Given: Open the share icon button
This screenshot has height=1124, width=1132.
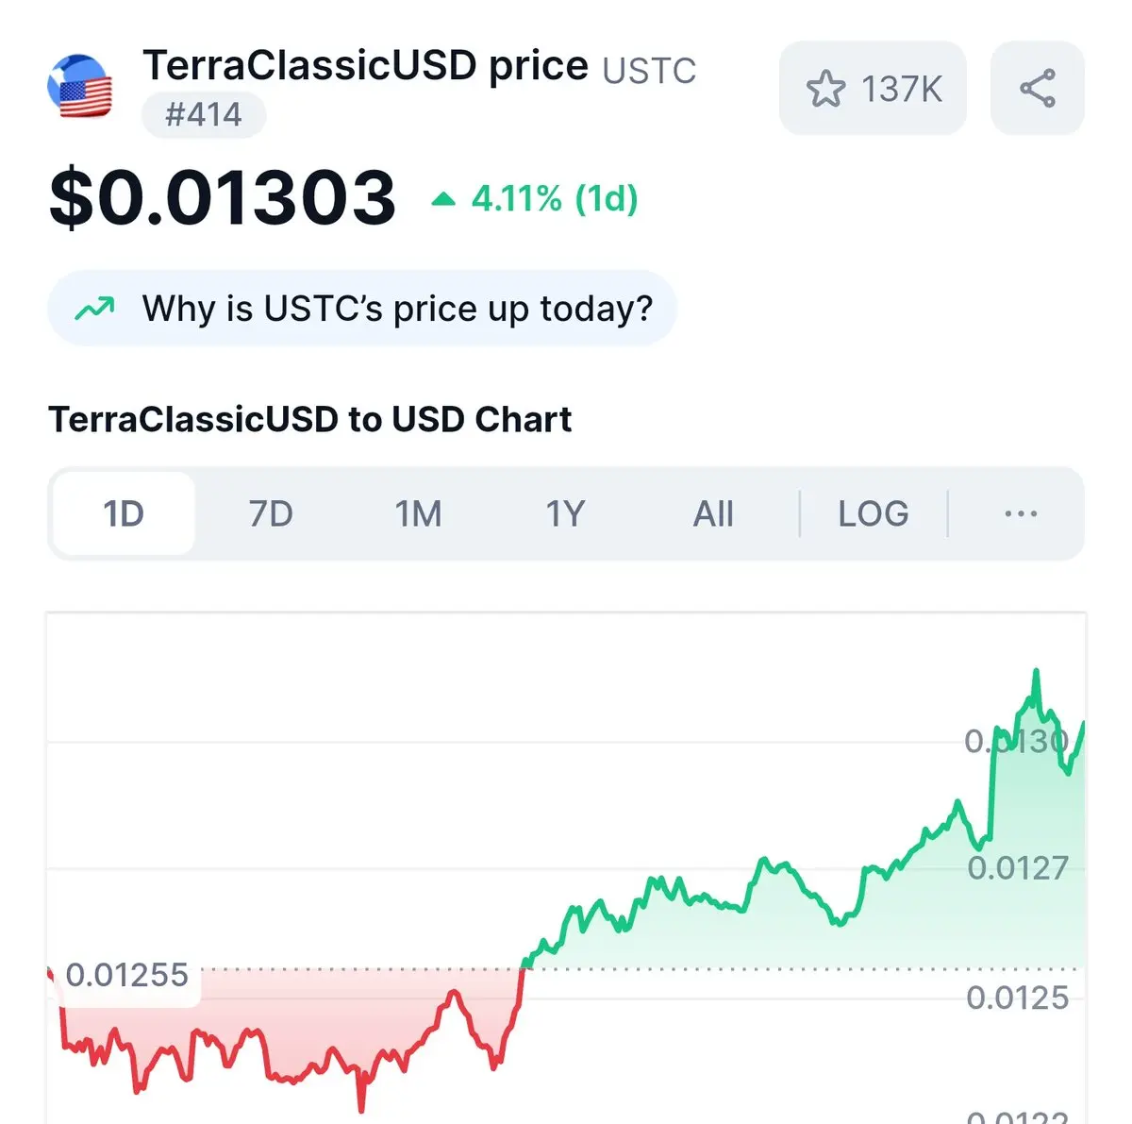Looking at the screenshot, I should (x=1038, y=88).
